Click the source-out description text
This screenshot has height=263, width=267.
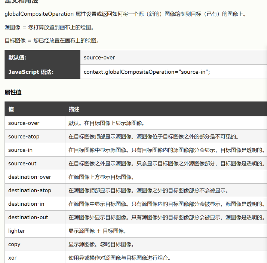coord(167,163)
